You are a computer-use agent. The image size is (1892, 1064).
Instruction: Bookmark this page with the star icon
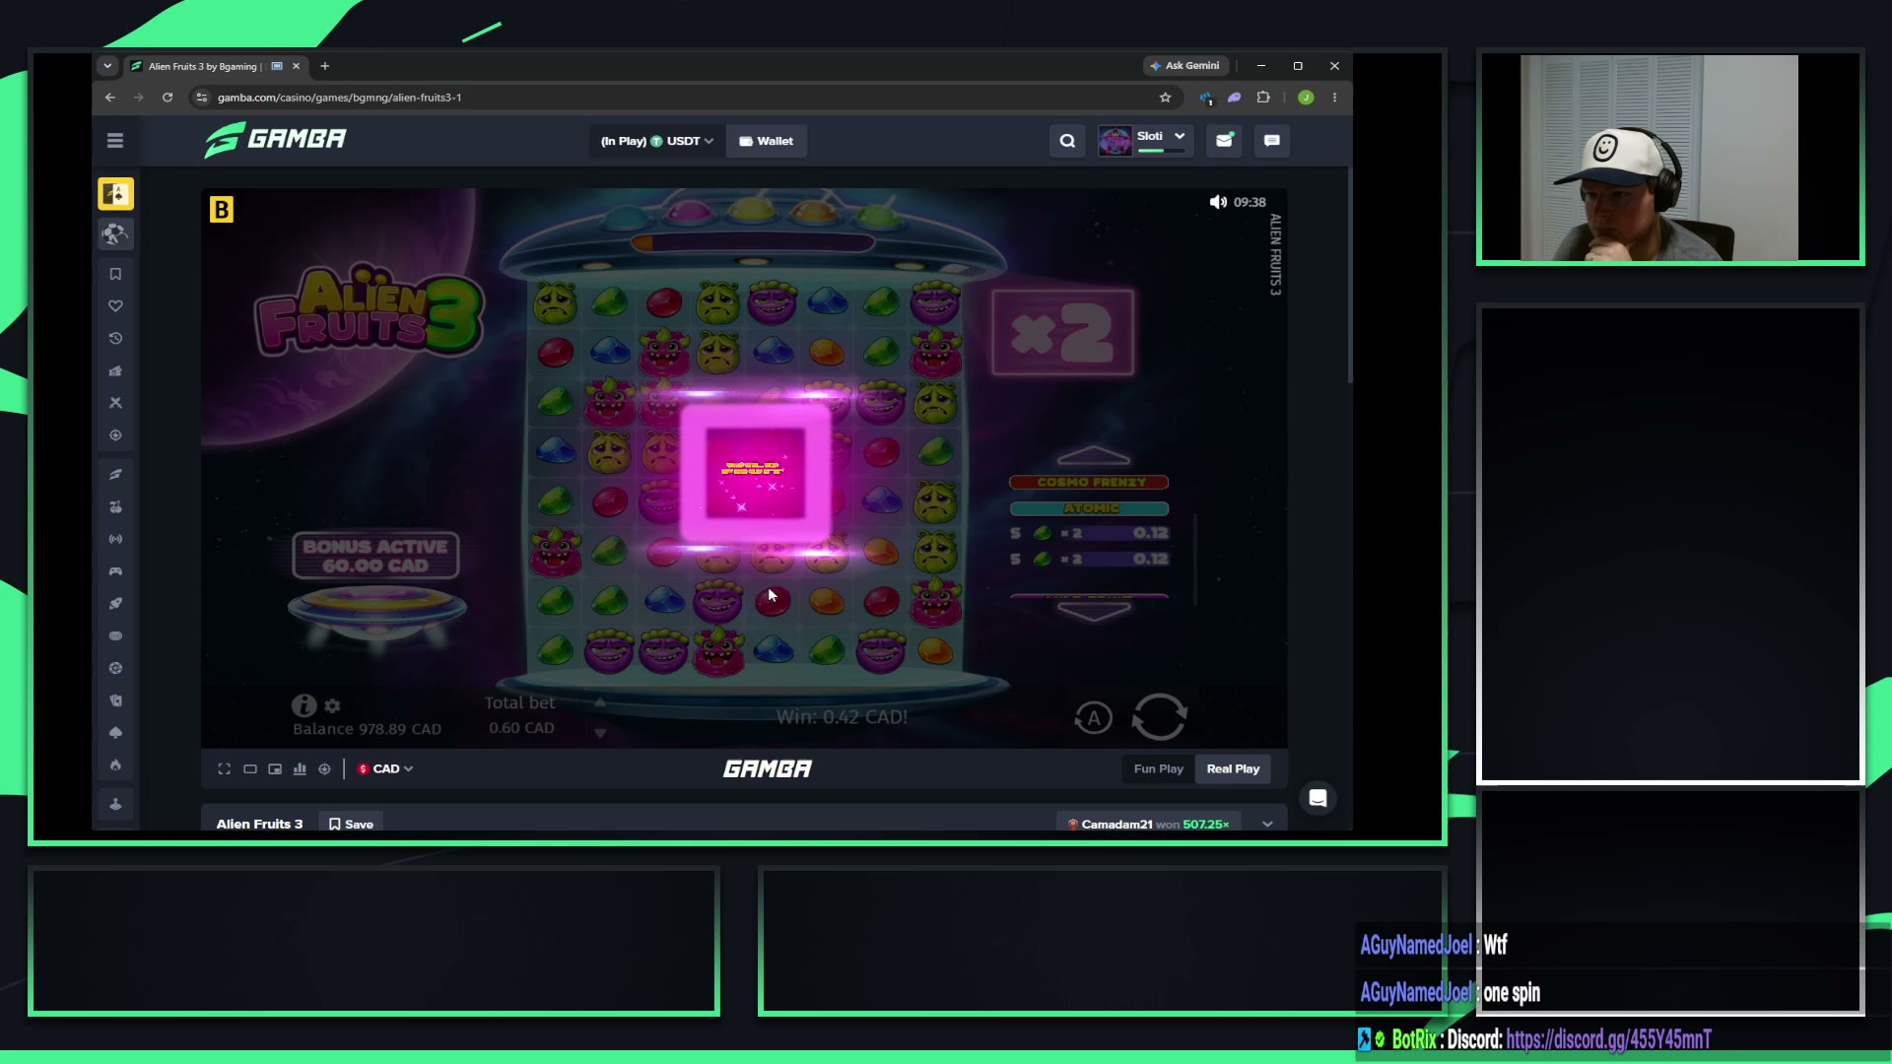(x=1166, y=98)
